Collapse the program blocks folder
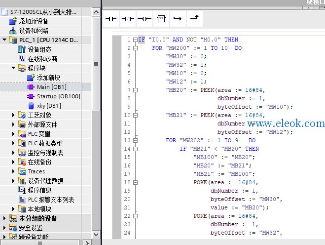This screenshot has height=245, width=325. (x=13, y=68)
